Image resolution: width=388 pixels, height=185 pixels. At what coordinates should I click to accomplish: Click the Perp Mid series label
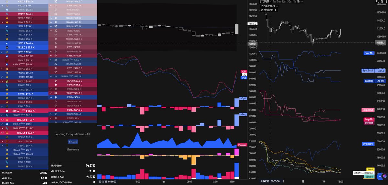tap(369, 119)
